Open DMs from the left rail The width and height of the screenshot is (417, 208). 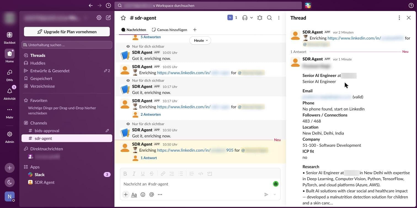pos(10,75)
